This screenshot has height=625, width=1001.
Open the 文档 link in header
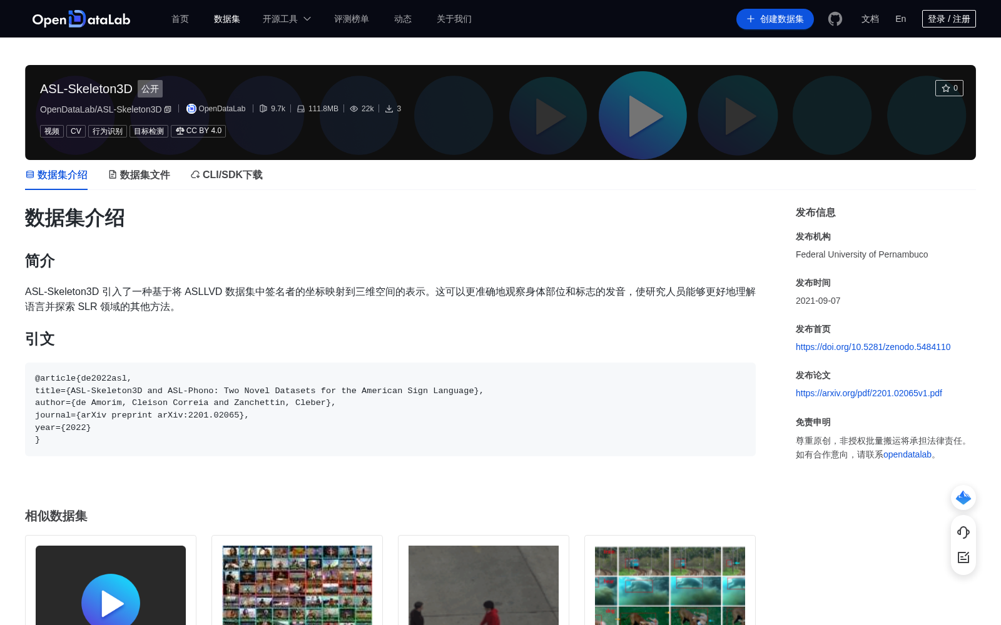870,19
